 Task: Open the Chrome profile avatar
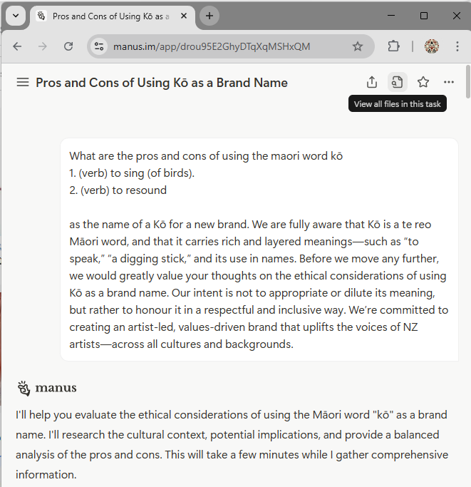point(431,46)
